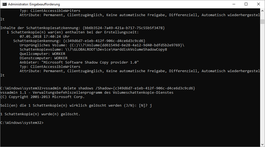The image size is (265, 147).
Task: Click the scrollbar up arrow
Action: [x=262, y=11]
